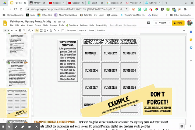195x130 pixels.
Task: Expand the Present options arrow
Action: (x=169, y=23)
